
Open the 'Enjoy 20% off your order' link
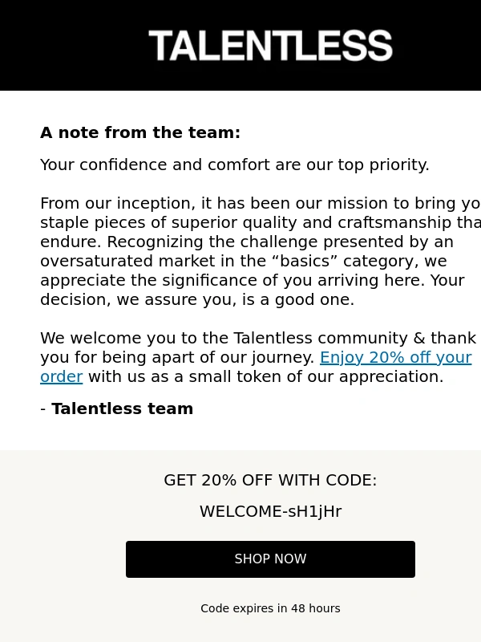pyautogui.click(x=395, y=357)
